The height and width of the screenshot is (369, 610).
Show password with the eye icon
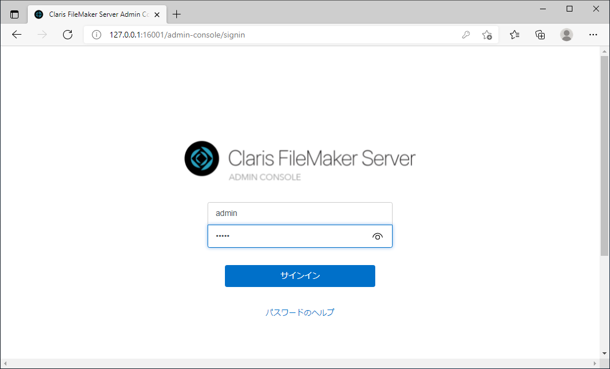click(378, 236)
